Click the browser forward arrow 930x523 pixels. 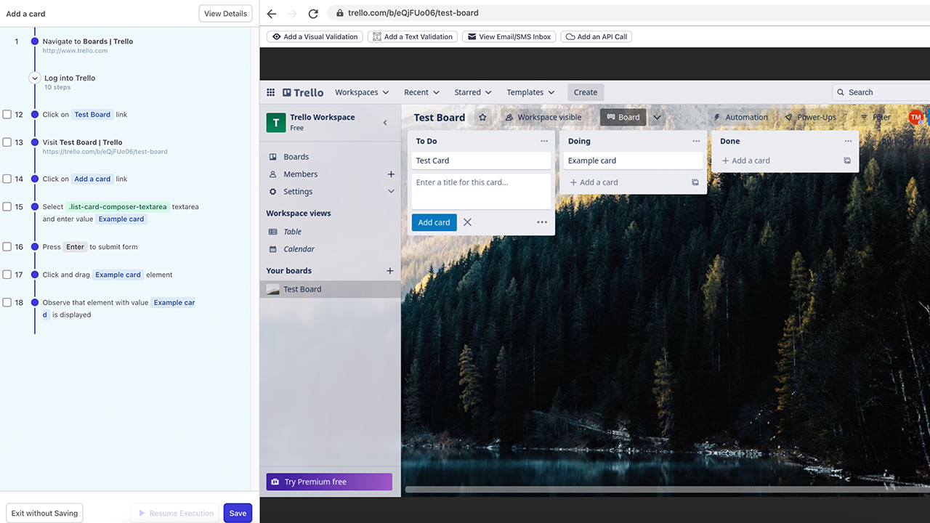(x=292, y=13)
